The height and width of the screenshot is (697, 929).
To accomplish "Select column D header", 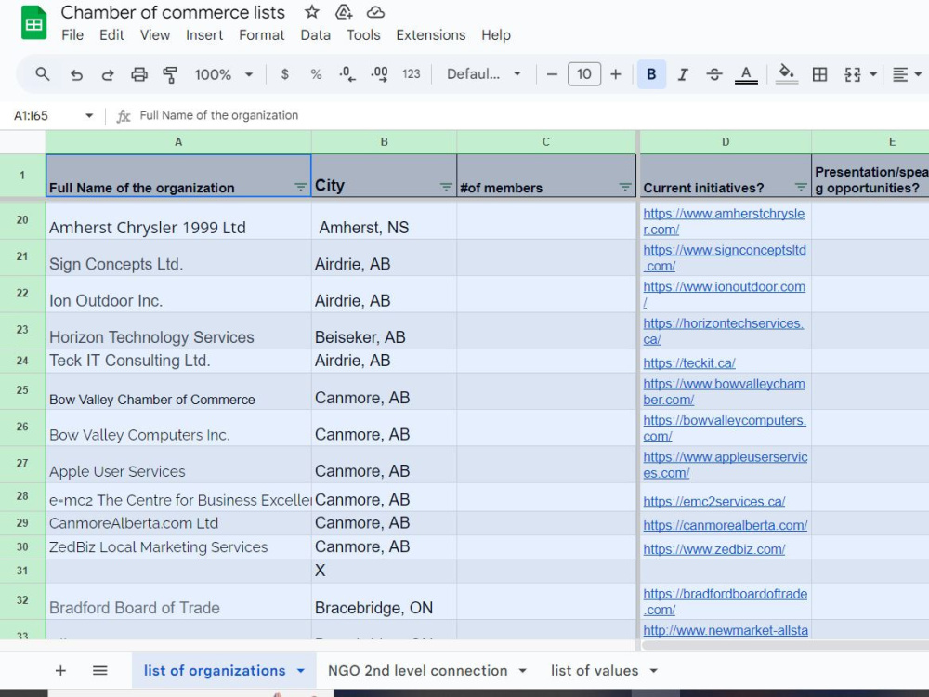I will click(726, 142).
